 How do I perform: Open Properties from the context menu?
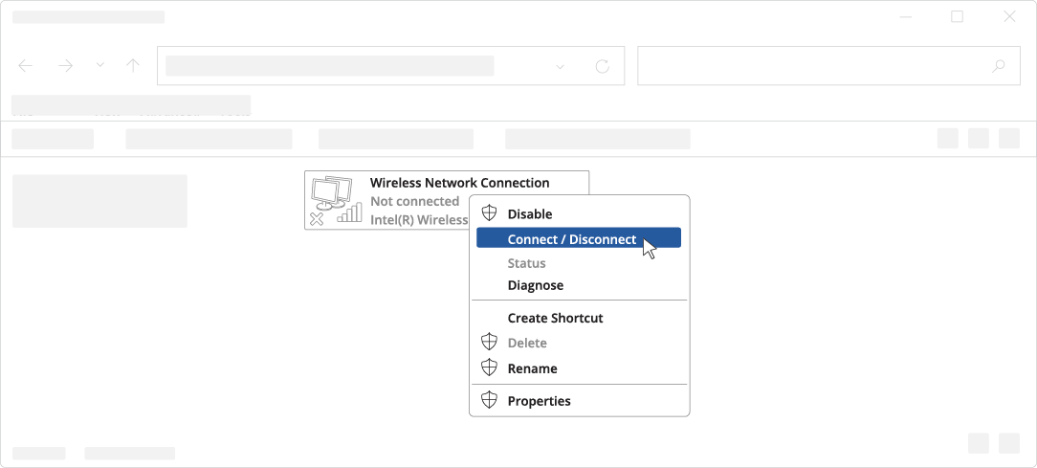point(539,401)
